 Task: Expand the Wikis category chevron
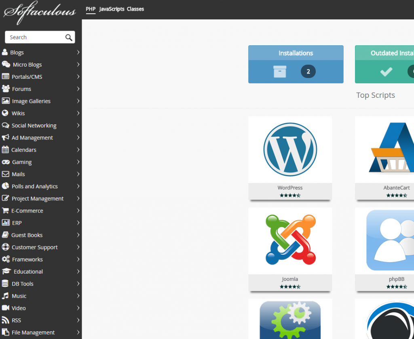pos(78,113)
